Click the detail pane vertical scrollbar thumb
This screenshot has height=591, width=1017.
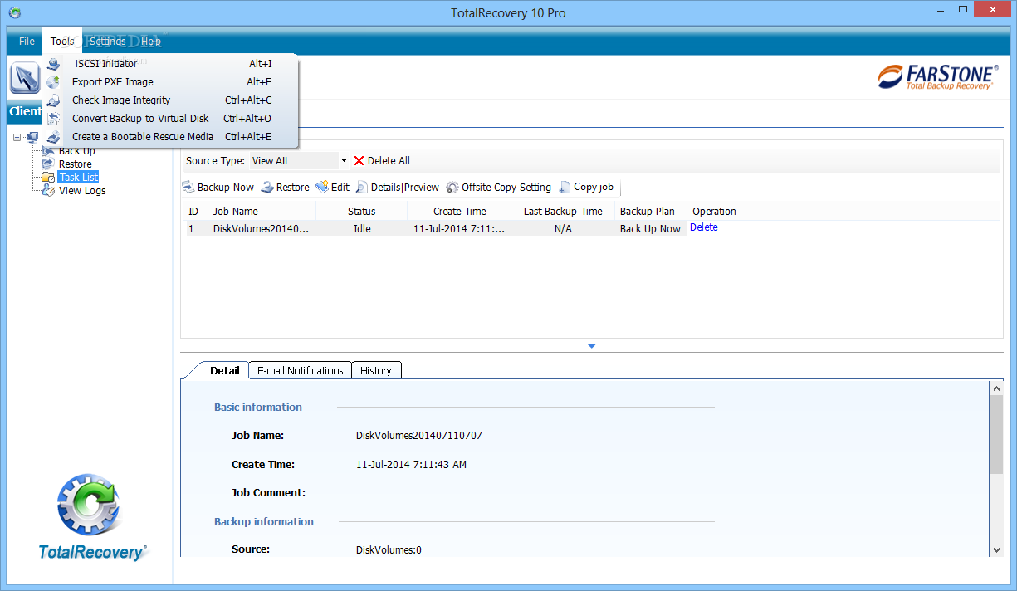pos(997,434)
